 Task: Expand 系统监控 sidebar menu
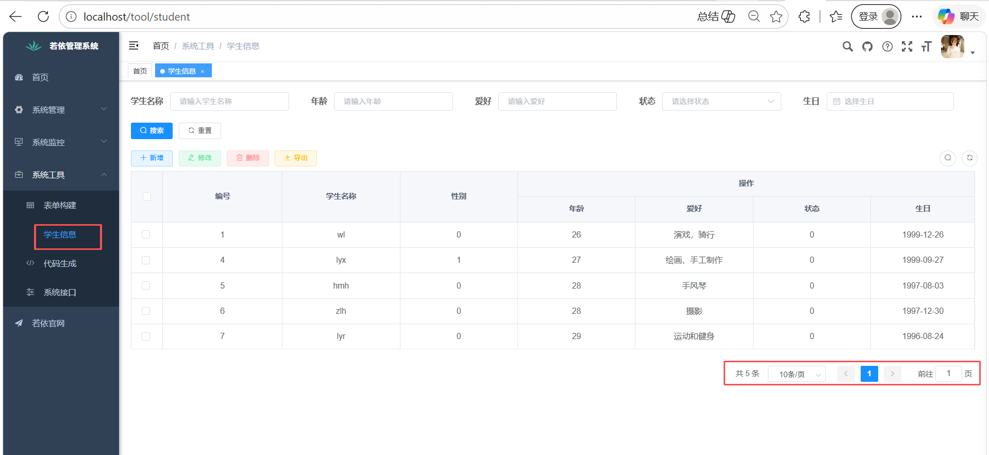(x=61, y=142)
